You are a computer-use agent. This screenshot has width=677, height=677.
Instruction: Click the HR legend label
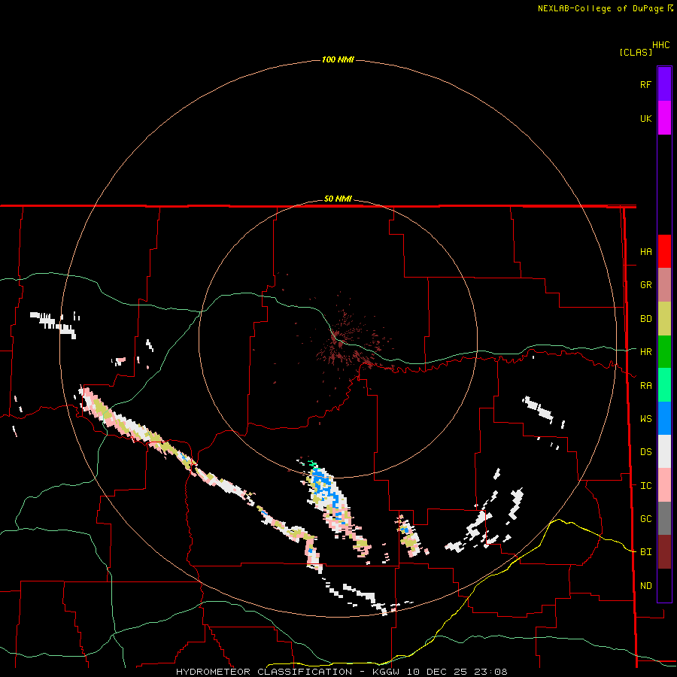pos(645,352)
